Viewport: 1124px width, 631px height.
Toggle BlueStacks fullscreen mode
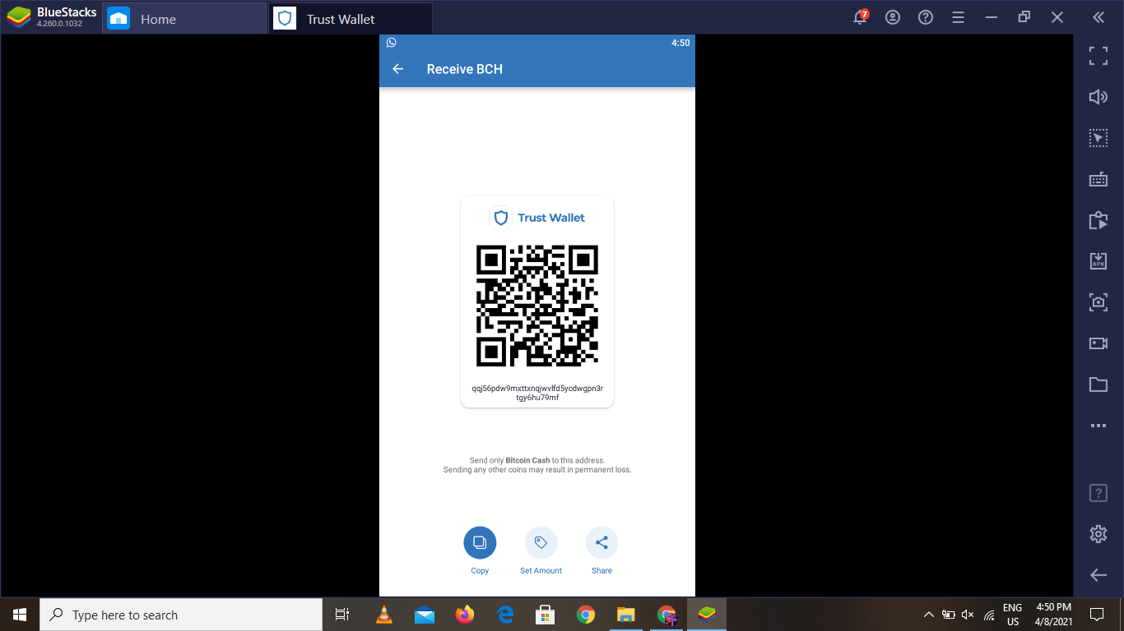tap(1098, 56)
